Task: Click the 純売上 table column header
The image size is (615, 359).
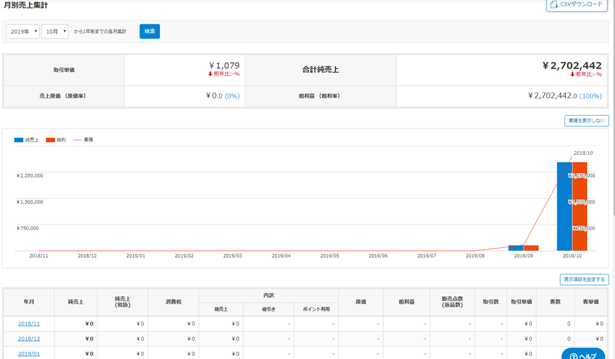Action: tap(76, 302)
